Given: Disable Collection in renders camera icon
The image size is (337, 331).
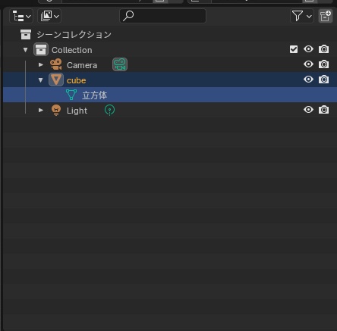Looking at the screenshot, I should 324,49.
